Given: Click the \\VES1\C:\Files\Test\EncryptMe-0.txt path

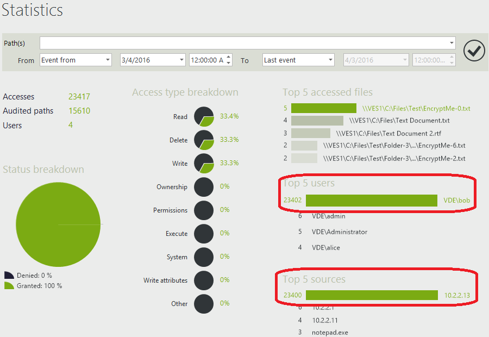Looking at the screenshot, I should tap(416, 109).
